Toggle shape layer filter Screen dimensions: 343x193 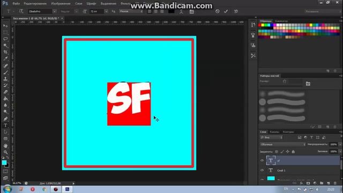click(x=318, y=137)
